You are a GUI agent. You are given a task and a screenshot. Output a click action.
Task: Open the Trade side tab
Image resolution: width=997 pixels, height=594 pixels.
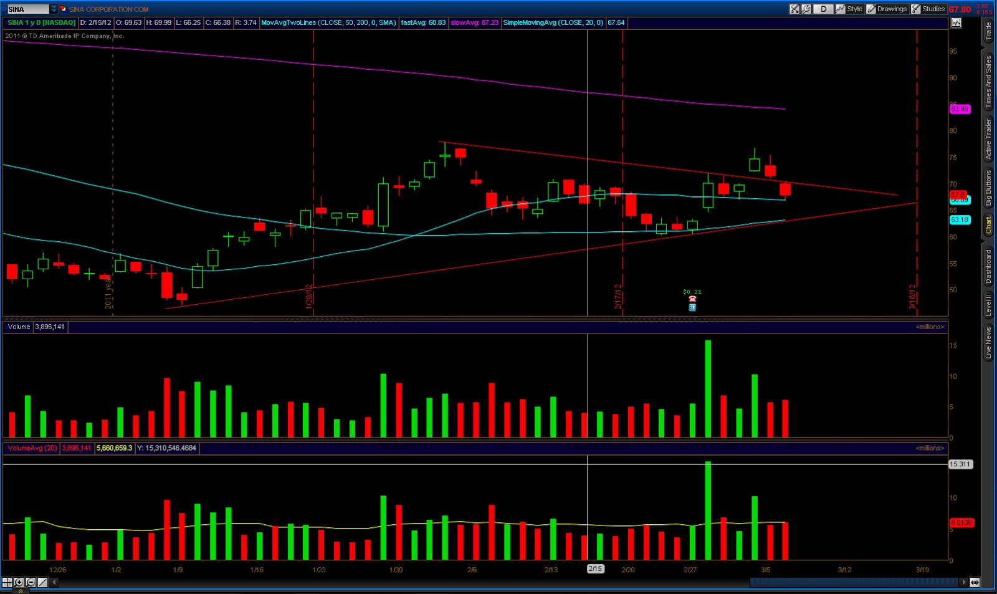[x=988, y=31]
